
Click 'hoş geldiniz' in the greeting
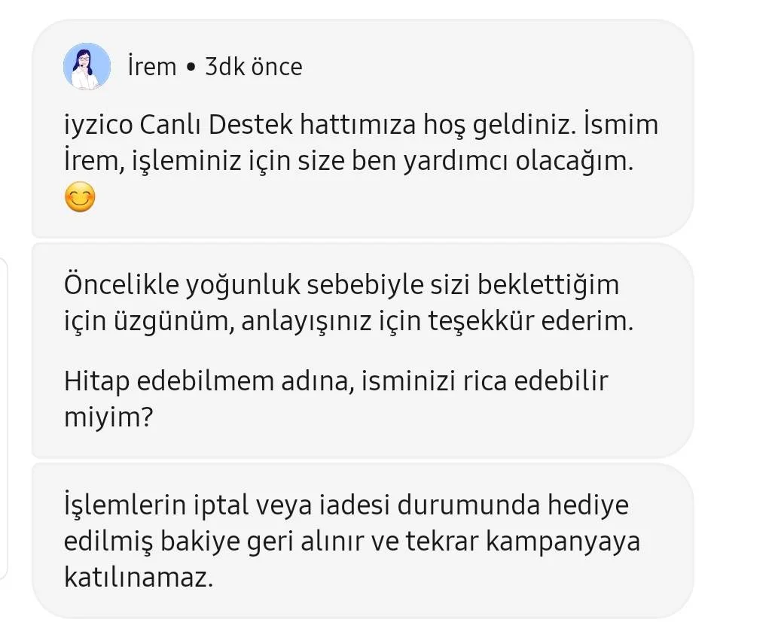[499, 126]
